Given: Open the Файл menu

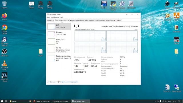Looking at the screenshot, I should point(48,17).
